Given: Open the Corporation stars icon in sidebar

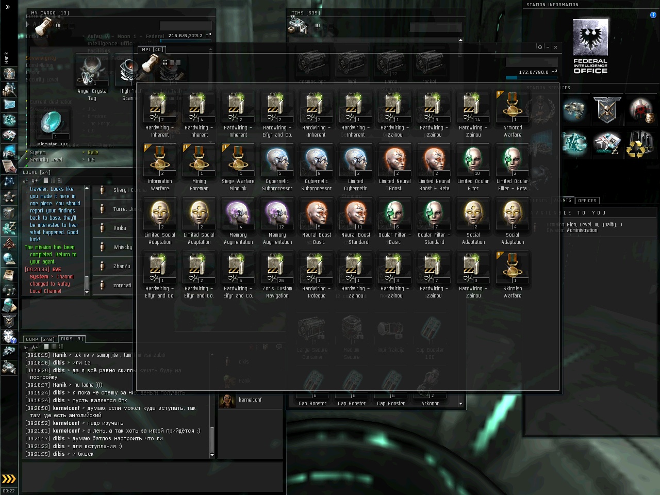Looking at the screenshot, I should point(9,197).
